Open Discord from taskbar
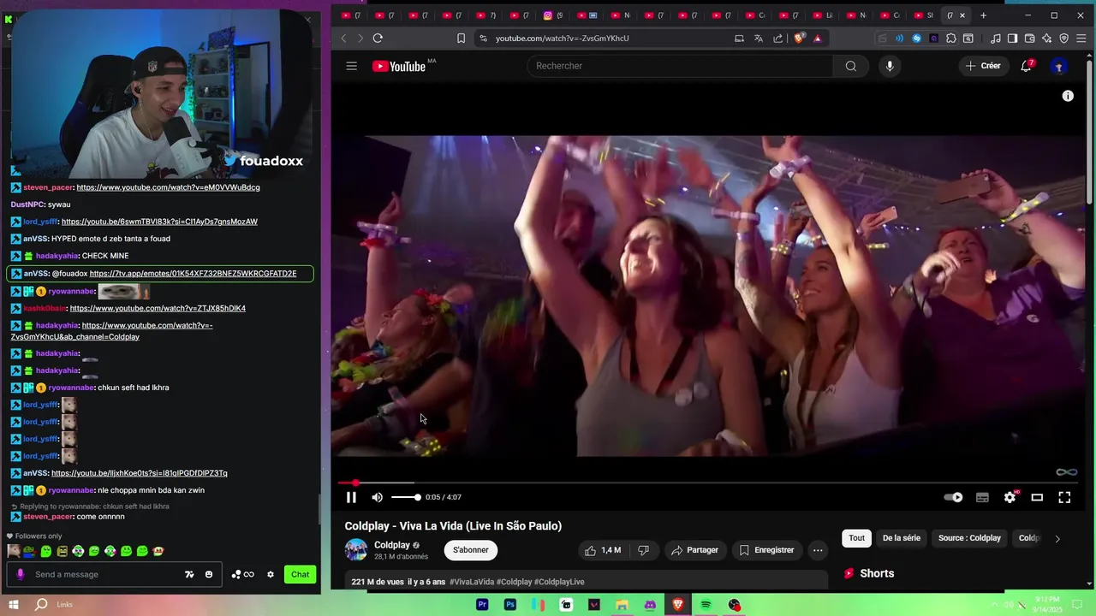Screen dimensions: 1096x616 tap(650, 605)
